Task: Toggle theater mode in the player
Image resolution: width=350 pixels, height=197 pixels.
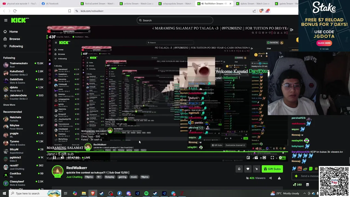Action: 264,158
